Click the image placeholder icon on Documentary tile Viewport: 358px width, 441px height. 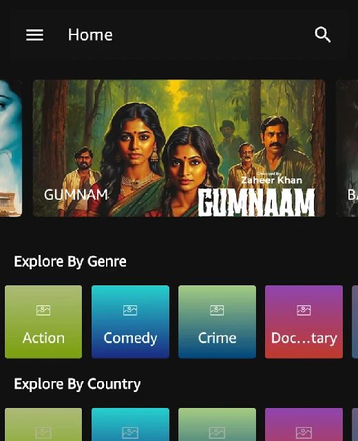point(304,311)
